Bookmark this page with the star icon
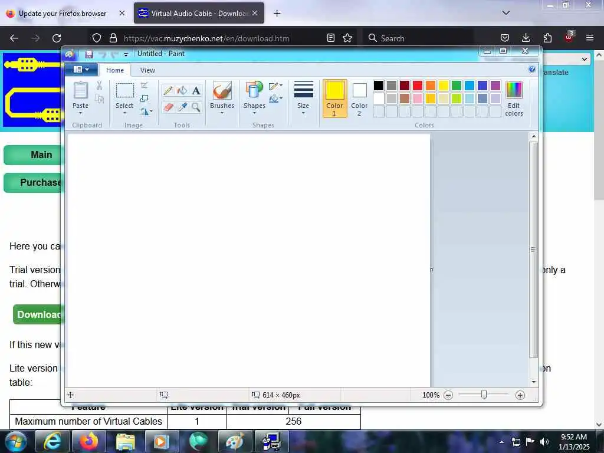The height and width of the screenshot is (453, 604). point(347,38)
